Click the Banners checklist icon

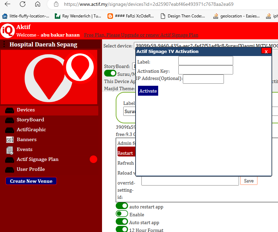[x=10, y=140]
